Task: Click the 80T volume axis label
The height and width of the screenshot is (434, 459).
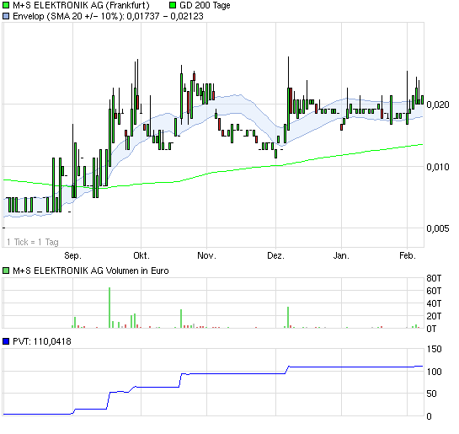Action: 434,278
